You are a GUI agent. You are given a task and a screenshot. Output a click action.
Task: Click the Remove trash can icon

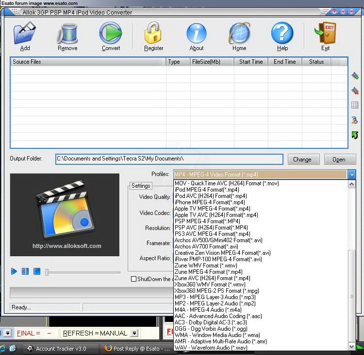click(x=67, y=33)
